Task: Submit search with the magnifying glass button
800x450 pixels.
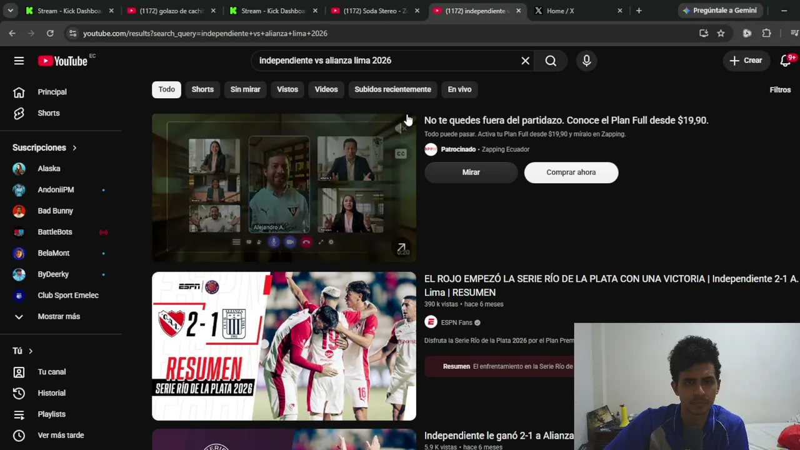Action: point(551,61)
